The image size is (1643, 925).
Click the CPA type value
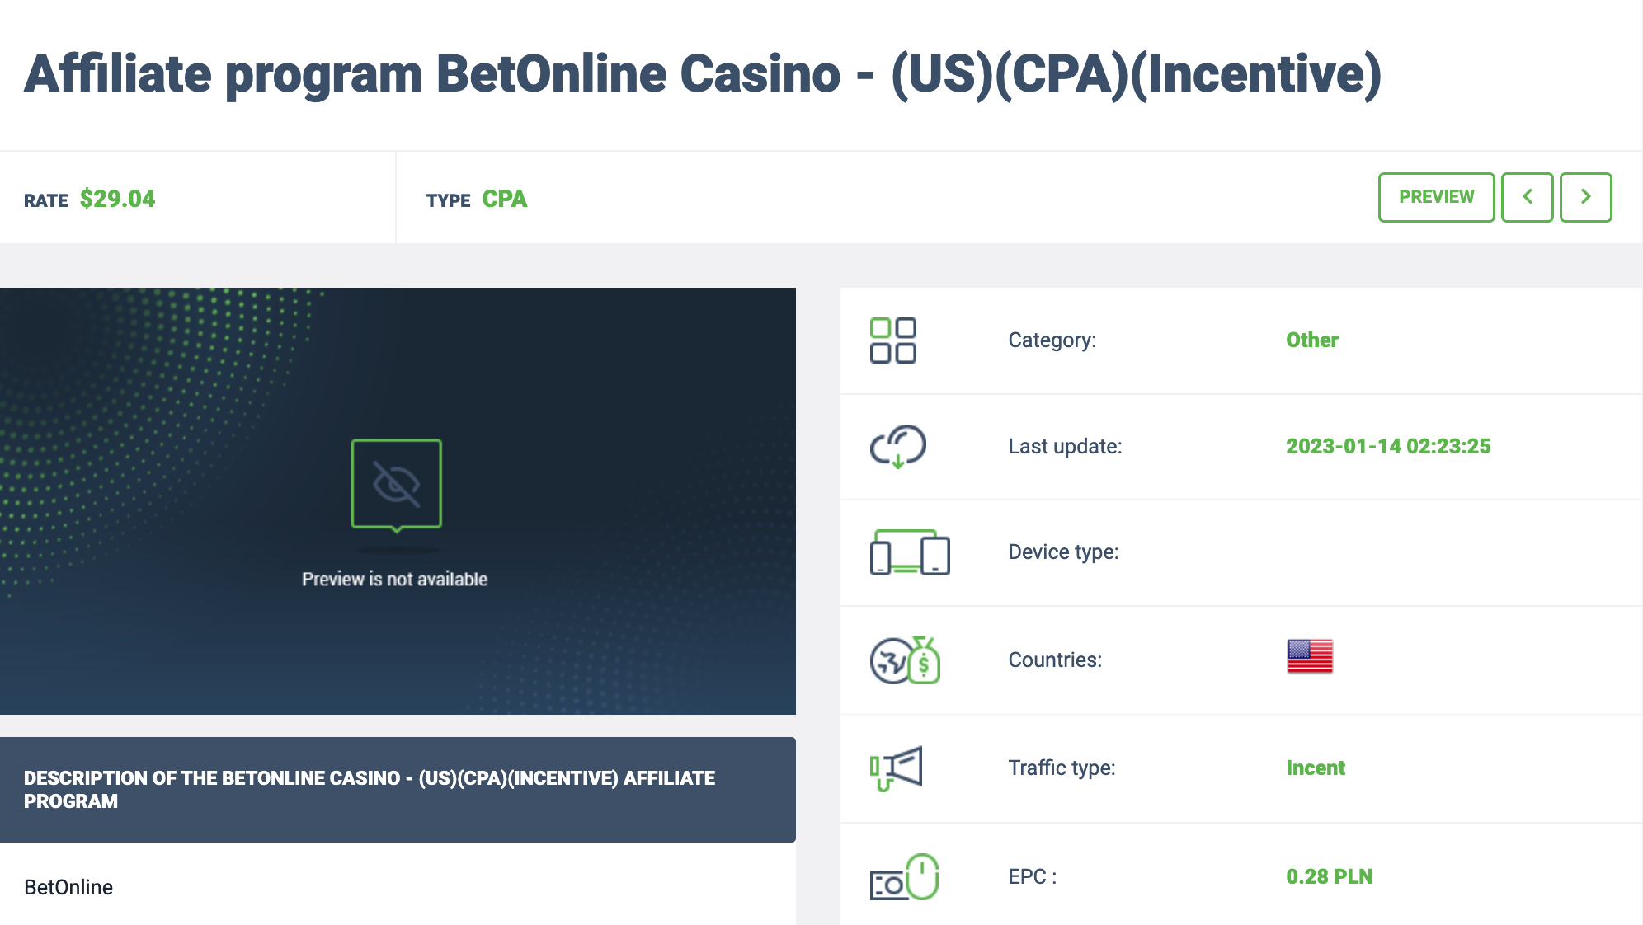[x=504, y=200]
